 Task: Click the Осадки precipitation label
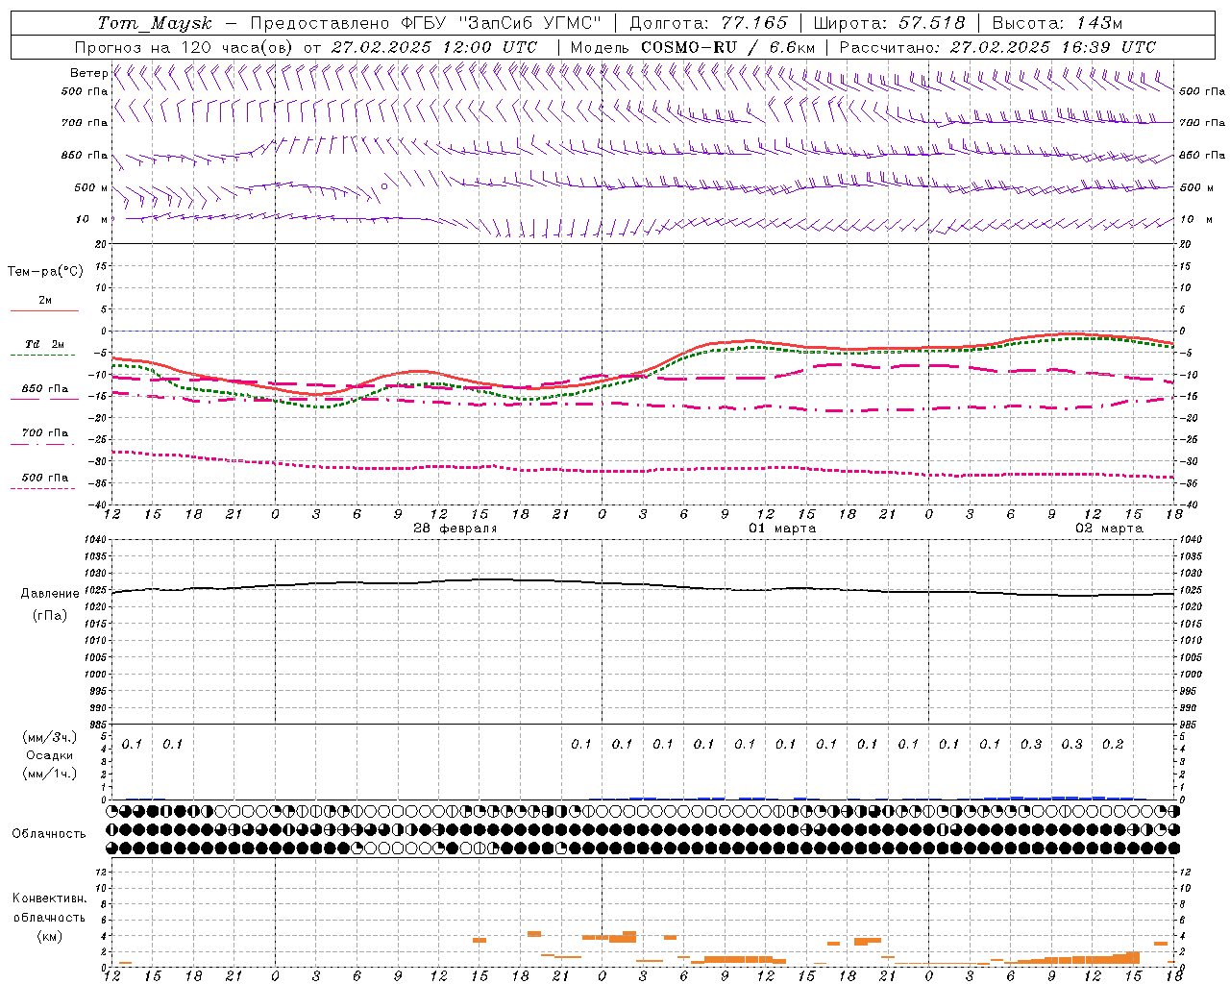(50, 755)
